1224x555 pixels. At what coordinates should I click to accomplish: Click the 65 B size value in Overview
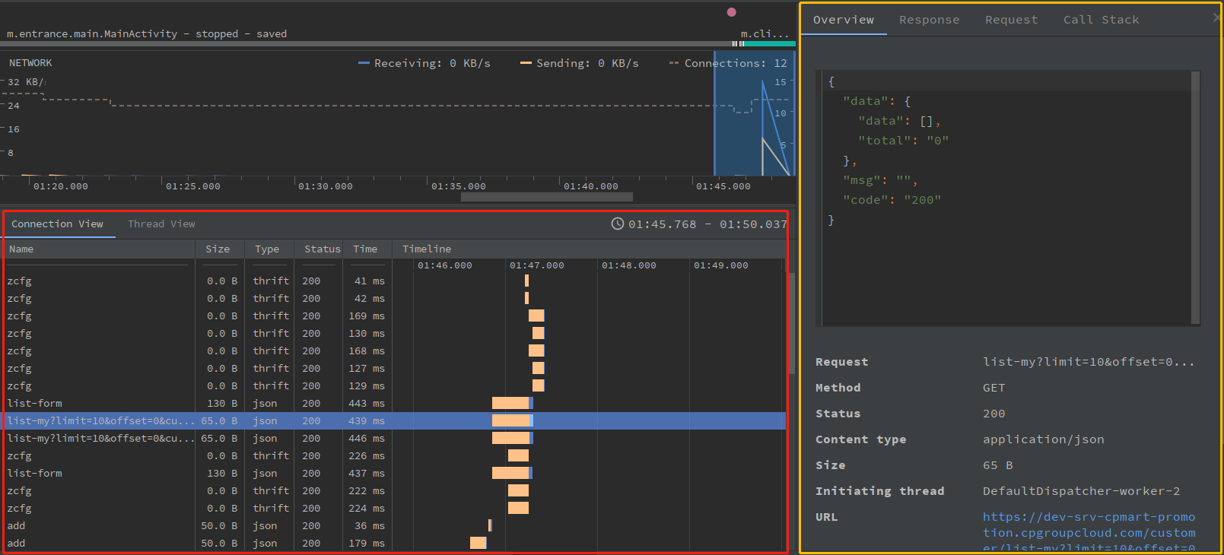point(997,465)
